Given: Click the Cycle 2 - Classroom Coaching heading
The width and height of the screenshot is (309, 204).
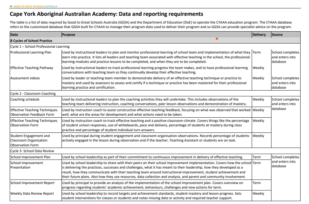Looking at the screenshot, I should coord(33,94).
